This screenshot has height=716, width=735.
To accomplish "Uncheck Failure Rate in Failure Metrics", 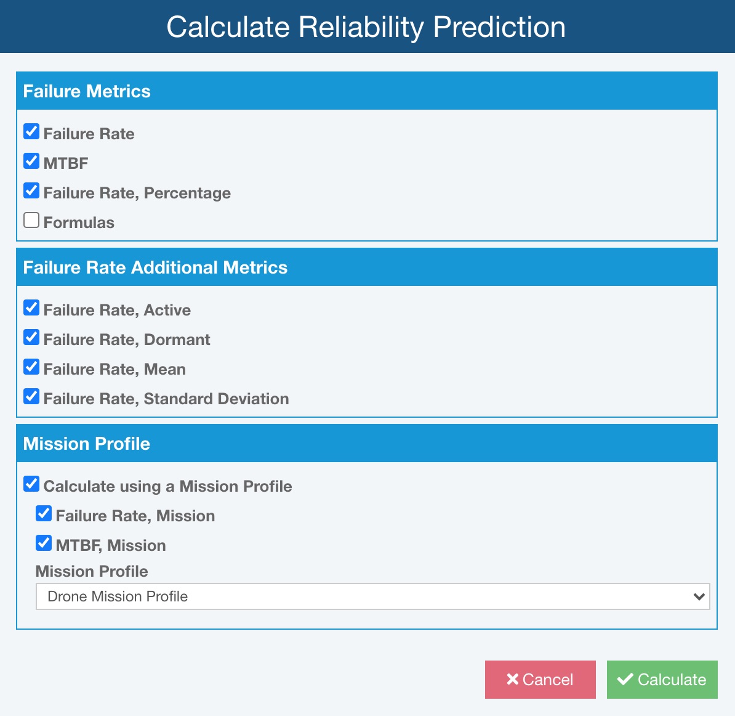I will coord(31,131).
